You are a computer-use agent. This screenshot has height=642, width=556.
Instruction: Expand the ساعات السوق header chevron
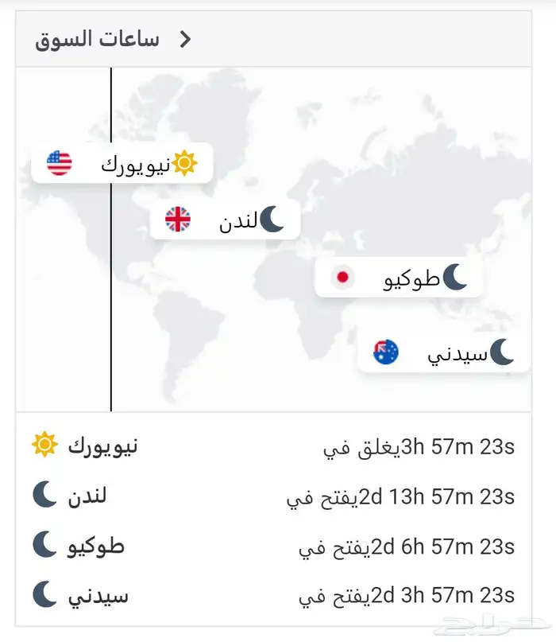[x=185, y=40]
